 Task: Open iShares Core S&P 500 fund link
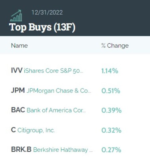[54, 71]
